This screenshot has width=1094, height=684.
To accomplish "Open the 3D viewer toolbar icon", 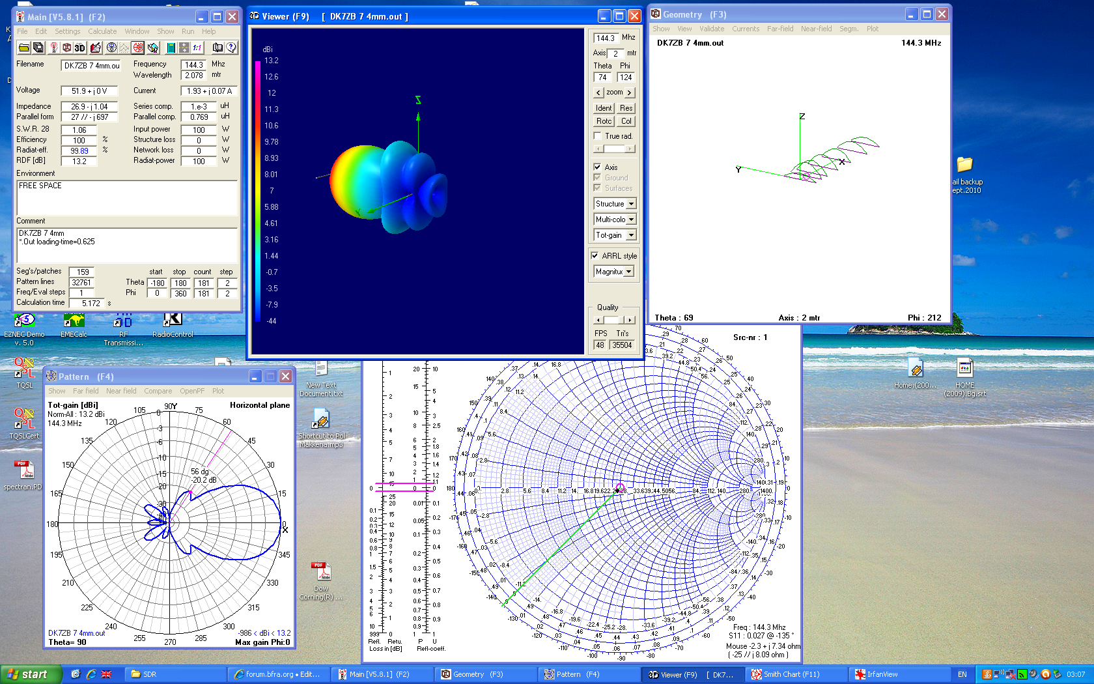I will [79, 48].
